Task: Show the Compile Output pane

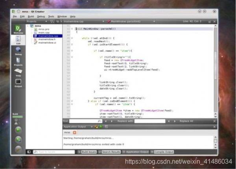Action: coord(162,152)
